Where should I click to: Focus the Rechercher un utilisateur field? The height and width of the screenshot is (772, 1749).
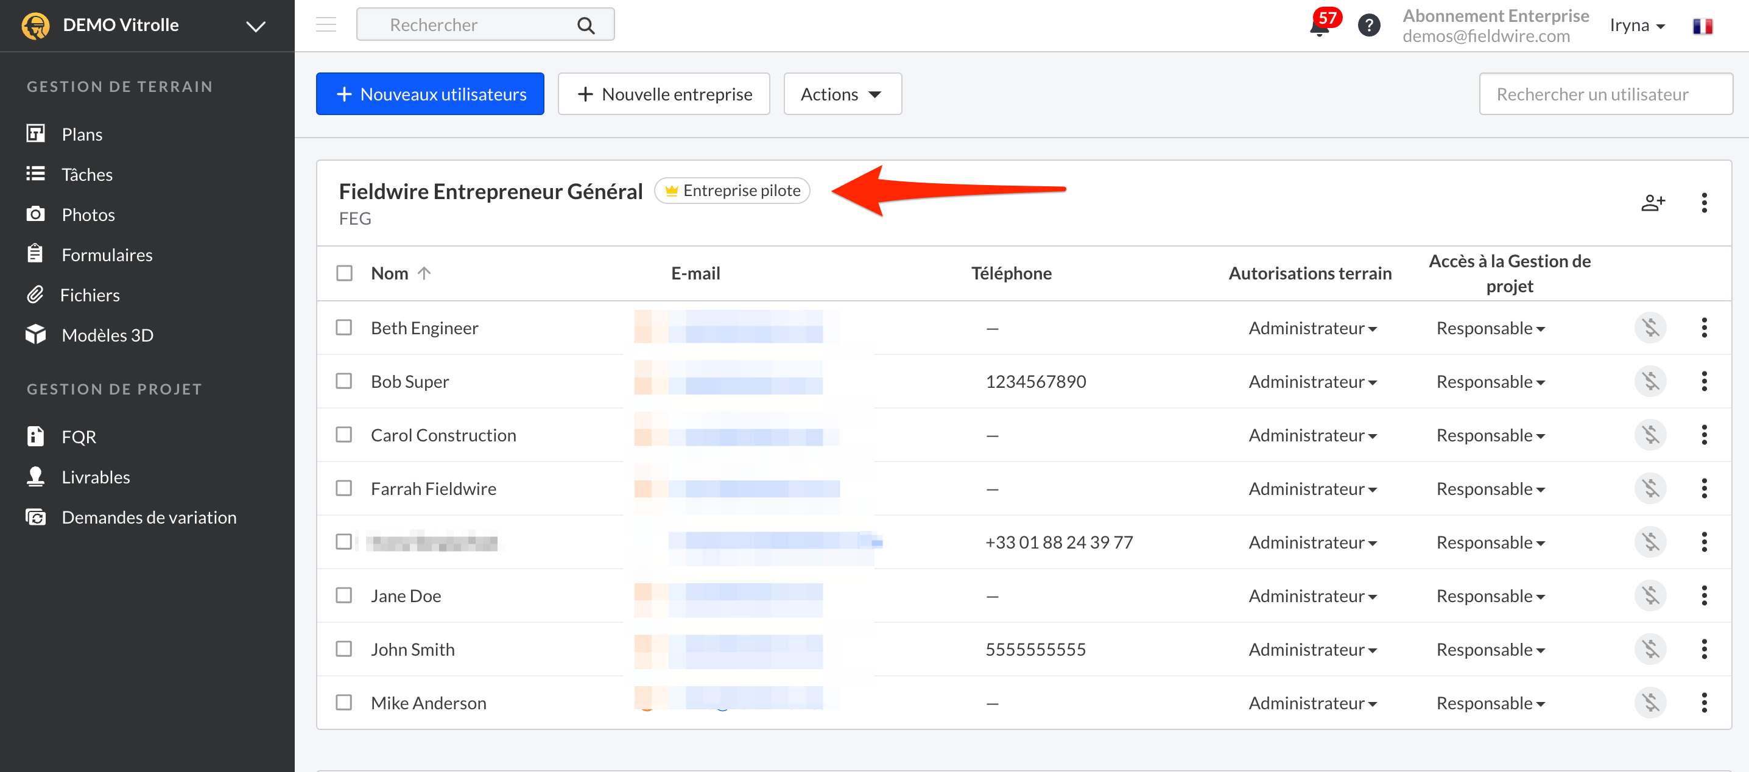pos(1605,94)
